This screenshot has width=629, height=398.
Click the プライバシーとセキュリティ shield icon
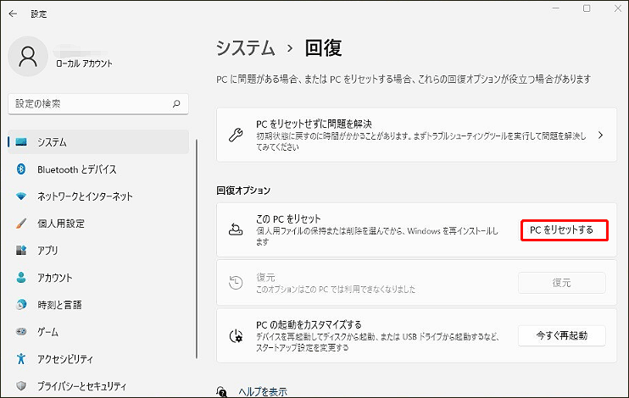tap(21, 385)
